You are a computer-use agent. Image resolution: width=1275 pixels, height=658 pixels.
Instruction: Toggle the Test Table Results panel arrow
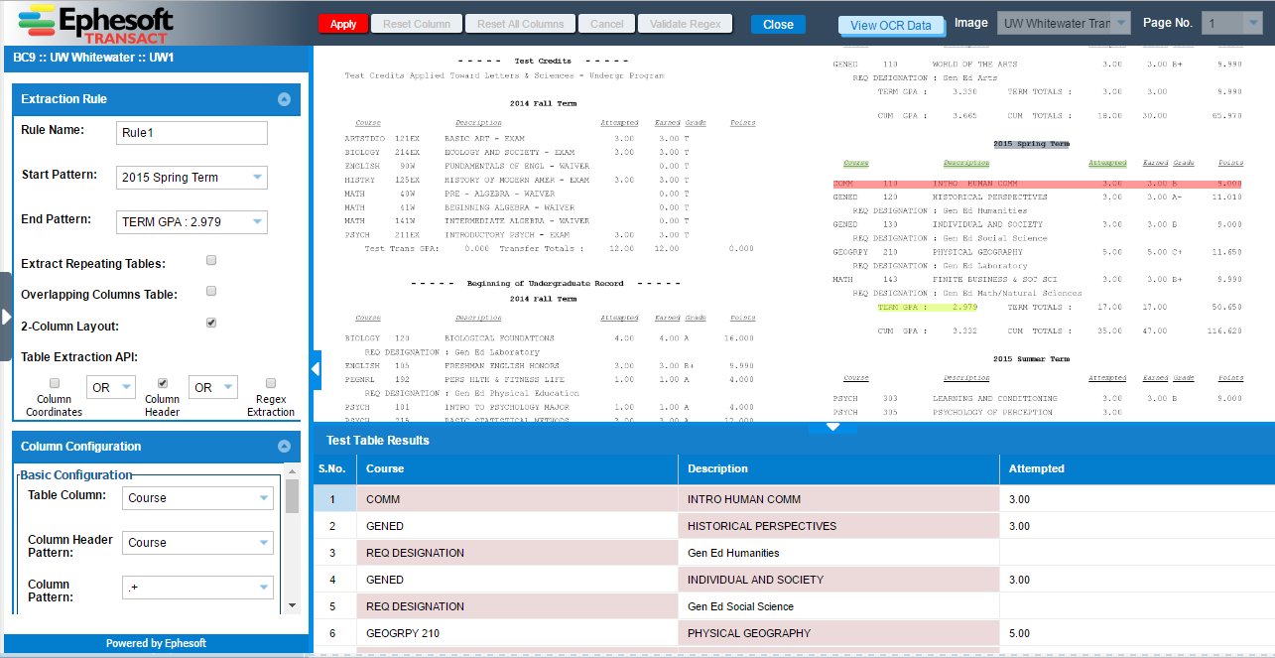(x=833, y=427)
